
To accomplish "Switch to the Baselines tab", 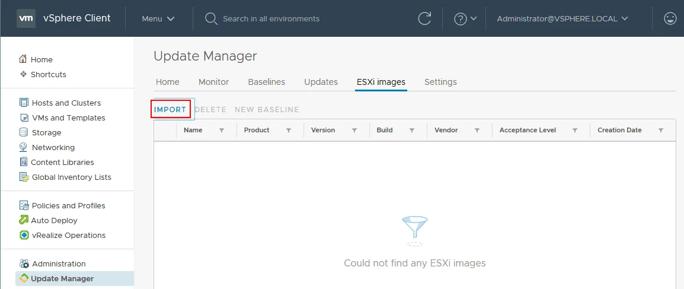I will (x=267, y=82).
